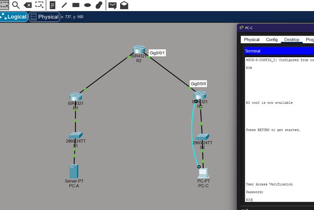Click the Select tool in the toolbar

[4, 5]
